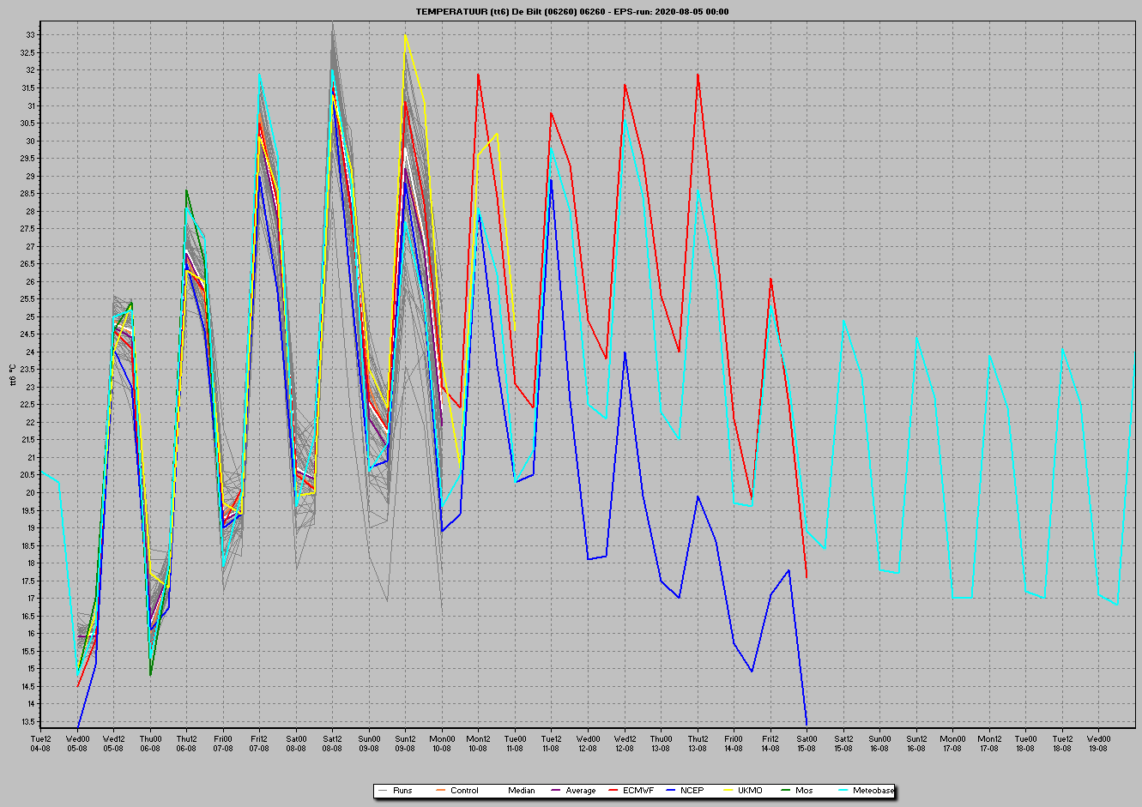Click the 33 value on y-axis

tap(30, 35)
